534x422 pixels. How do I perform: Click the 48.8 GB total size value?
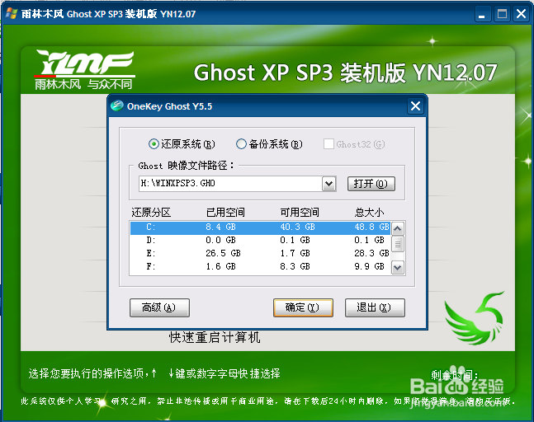click(x=372, y=227)
